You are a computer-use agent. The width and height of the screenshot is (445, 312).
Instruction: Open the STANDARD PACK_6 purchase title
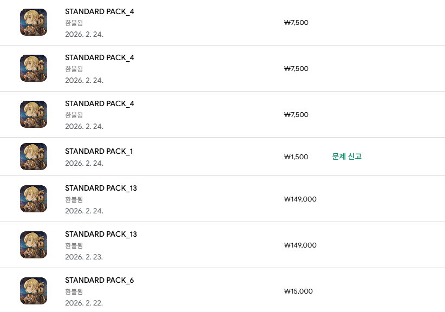[99, 280]
